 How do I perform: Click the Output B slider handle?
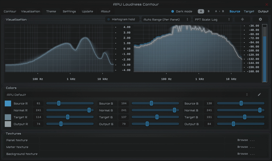click(x=234, y=124)
